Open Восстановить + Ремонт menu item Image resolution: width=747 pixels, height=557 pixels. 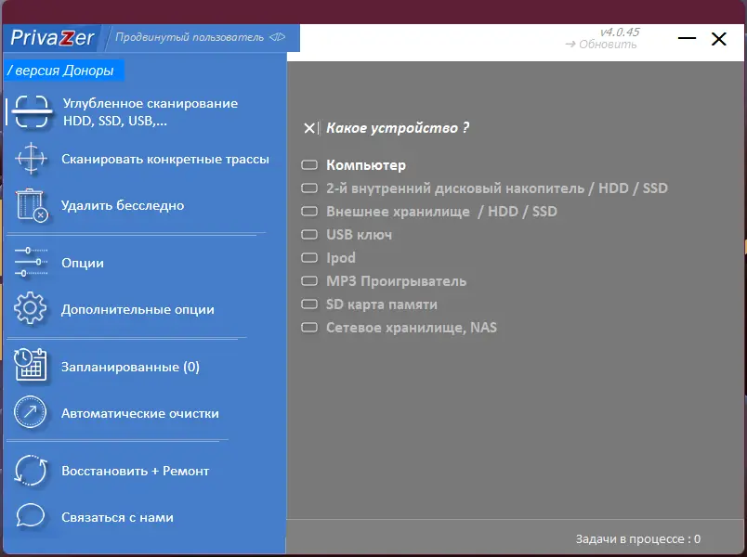tap(136, 472)
